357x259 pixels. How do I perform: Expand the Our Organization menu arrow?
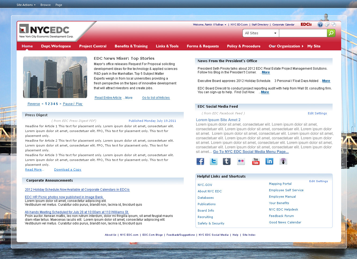click(x=303, y=46)
